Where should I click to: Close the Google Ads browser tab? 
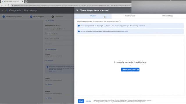[x=22, y=2]
